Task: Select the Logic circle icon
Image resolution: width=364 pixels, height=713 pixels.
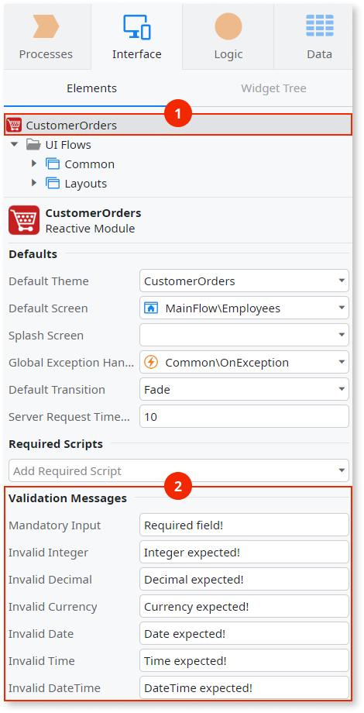Action: pyautogui.click(x=228, y=26)
